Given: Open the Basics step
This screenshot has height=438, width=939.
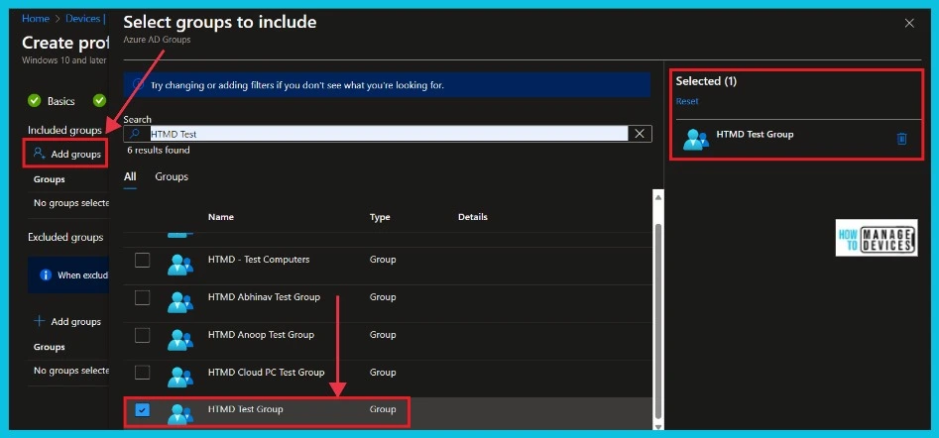Looking at the screenshot, I should coord(61,101).
